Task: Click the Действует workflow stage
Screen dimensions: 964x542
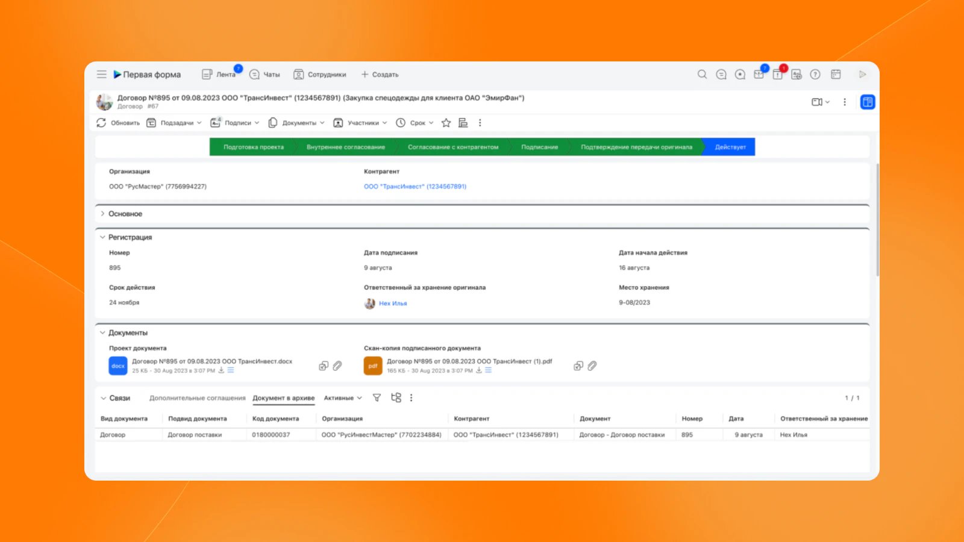Action: coord(730,147)
